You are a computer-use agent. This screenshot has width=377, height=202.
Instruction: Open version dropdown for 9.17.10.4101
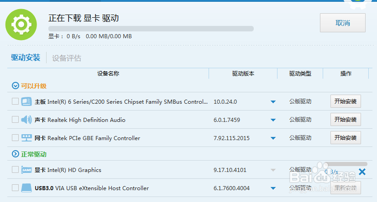pyautogui.click(x=273, y=170)
